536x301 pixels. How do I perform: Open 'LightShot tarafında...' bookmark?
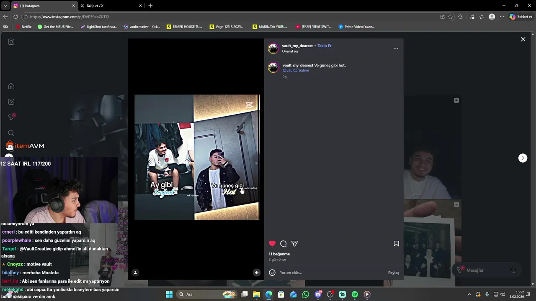point(99,27)
